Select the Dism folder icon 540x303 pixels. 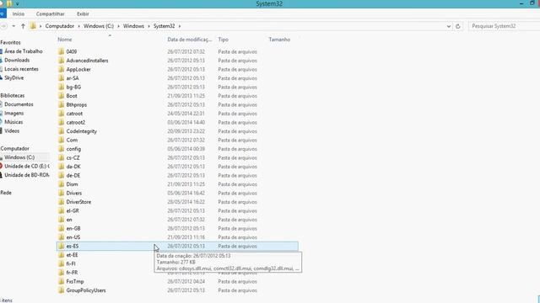pos(62,184)
